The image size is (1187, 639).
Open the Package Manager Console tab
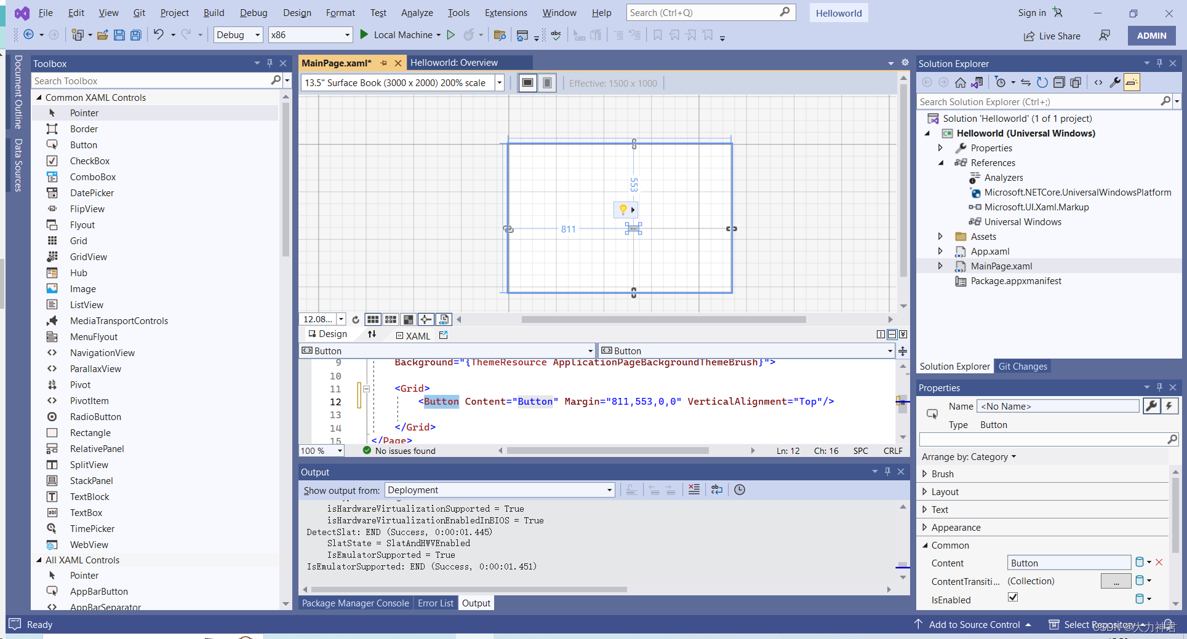tap(355, 603)
